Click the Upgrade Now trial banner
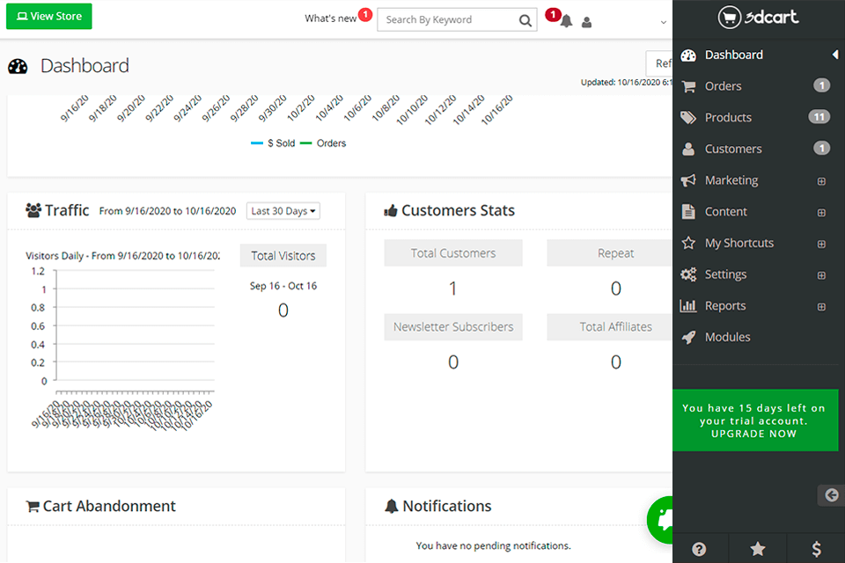Screen dimensions: 845x563 click(754, 420)
